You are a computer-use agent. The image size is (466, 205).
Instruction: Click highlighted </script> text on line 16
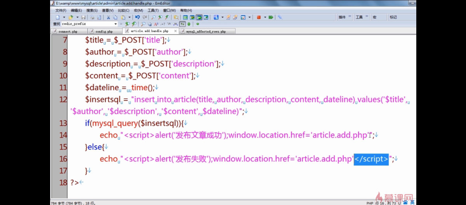click(371, 159)
